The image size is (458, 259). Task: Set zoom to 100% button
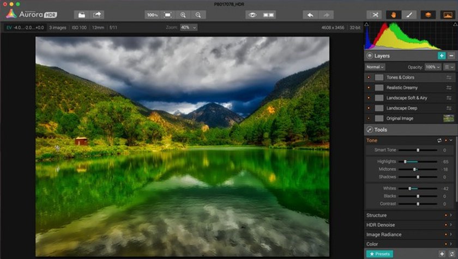152,15
